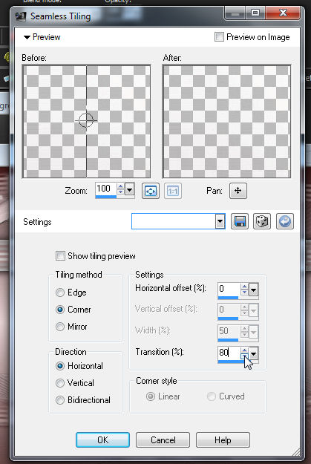Click the 1:1 actual size zoom icon
This screenshot has height=464, width=311.
(173, 191)
